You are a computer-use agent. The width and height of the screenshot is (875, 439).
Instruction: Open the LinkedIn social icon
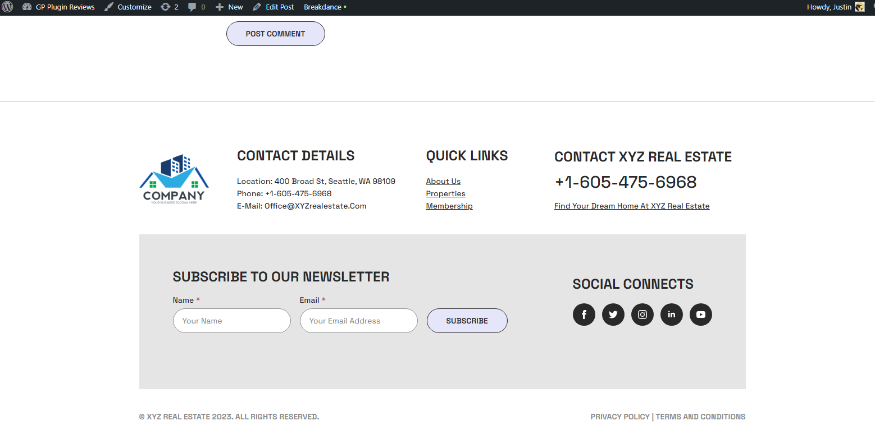point(671,315)
